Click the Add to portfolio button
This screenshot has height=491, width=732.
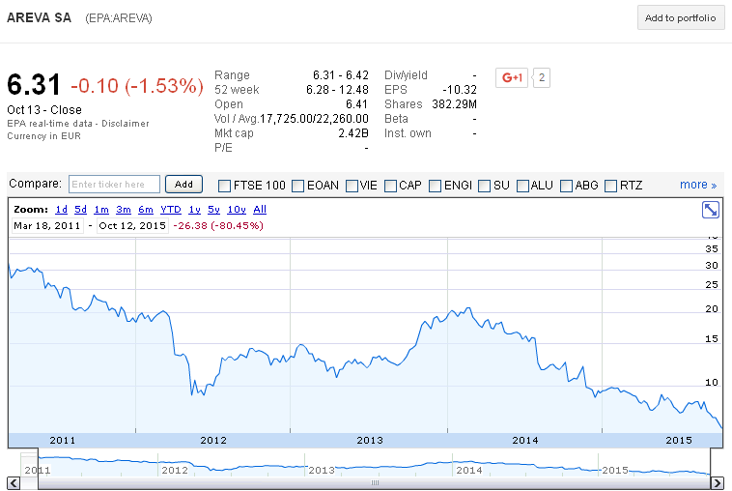pyautogui.click(x=681, y=18)
